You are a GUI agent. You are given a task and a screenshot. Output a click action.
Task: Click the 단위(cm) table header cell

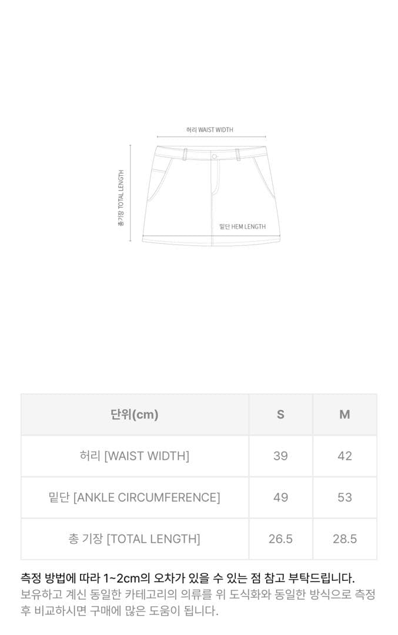coord(135,415)
